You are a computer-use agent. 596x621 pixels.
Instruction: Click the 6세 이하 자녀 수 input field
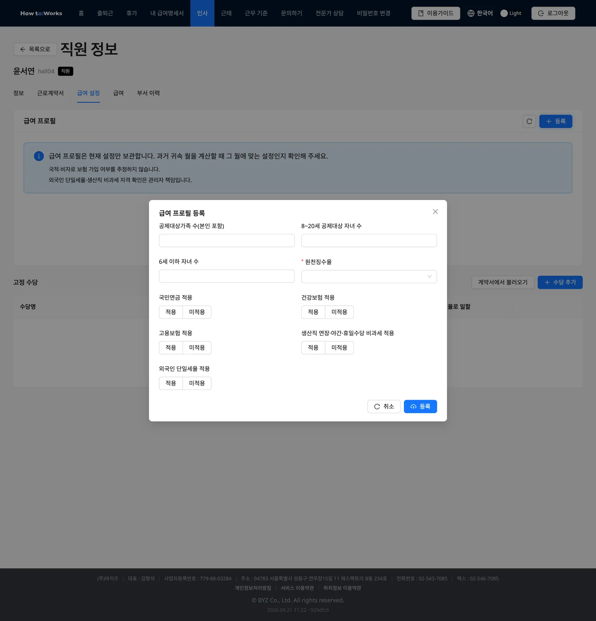(x=226, y=276)
